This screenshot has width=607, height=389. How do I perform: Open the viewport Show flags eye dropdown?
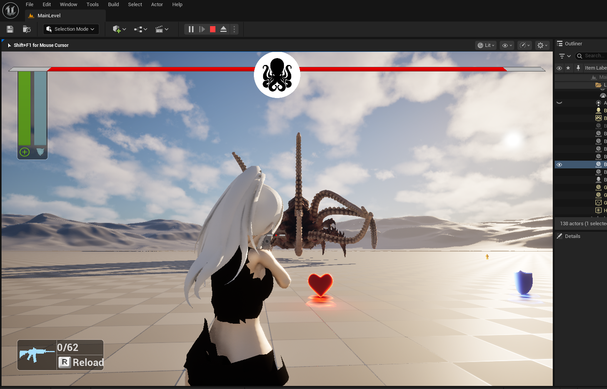(507, 45)
